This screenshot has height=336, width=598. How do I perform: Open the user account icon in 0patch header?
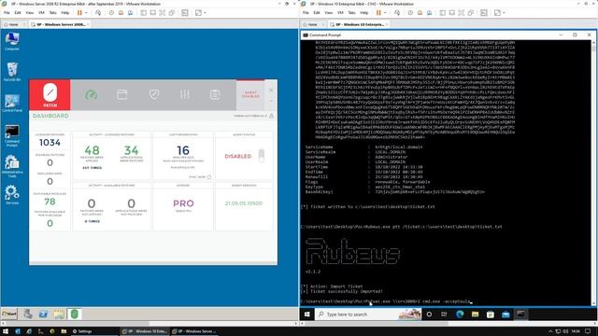[x=272, y=116]
